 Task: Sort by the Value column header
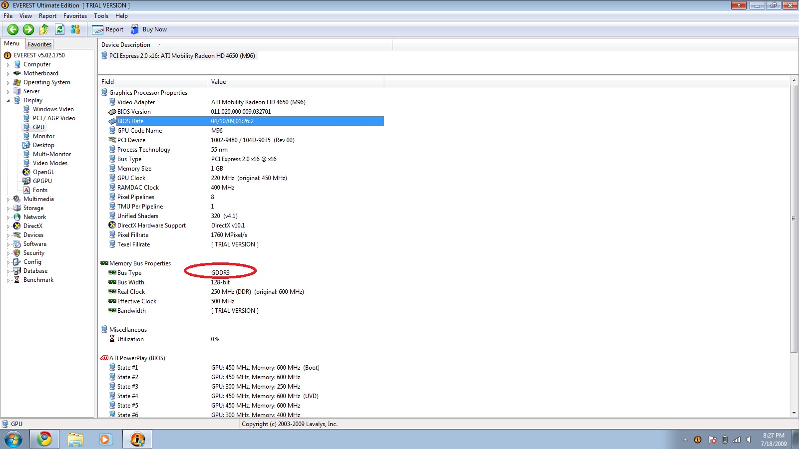click(296, 82)
